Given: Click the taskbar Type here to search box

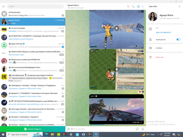Looking at the screenshot, I should 25,134.
